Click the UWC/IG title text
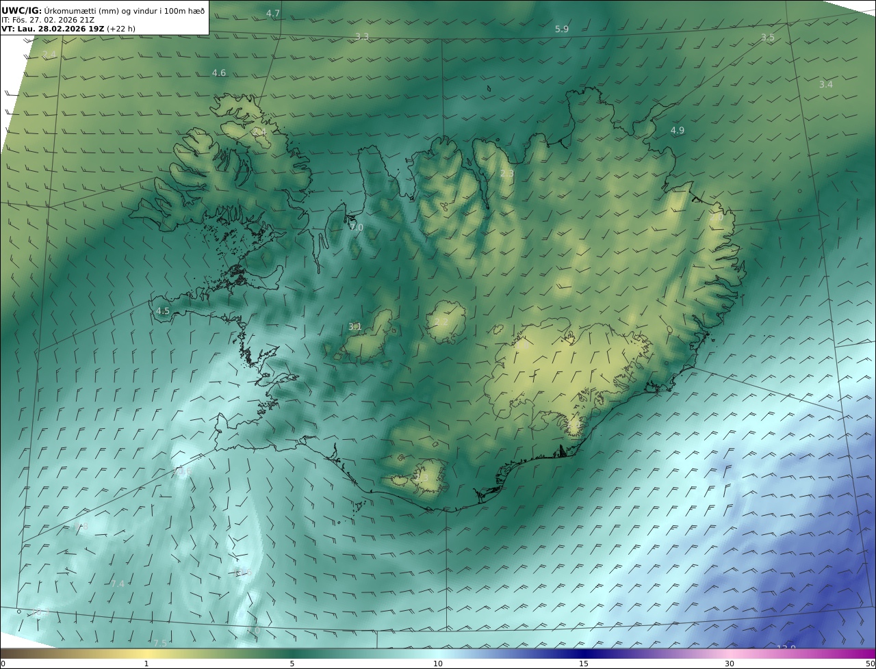The image size is (876, 669). click(x=22, y=10)
